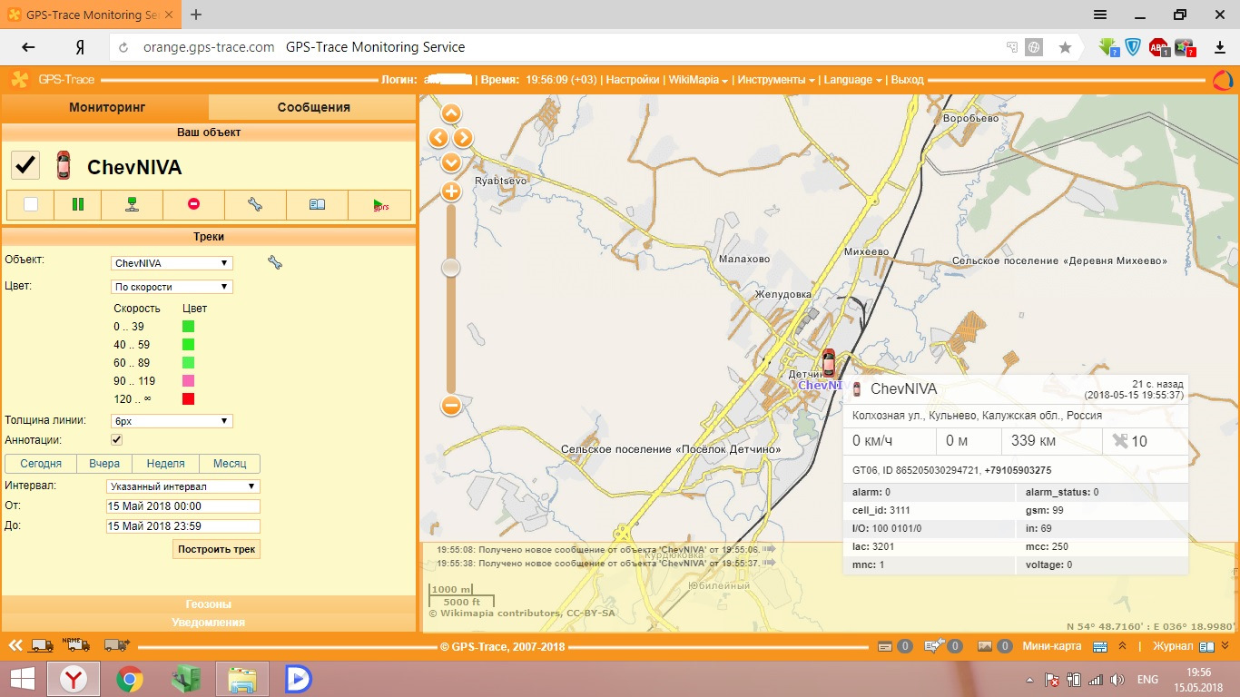The height and width of the screenshot is (697, 1240).
Task: Open the Объект dropdown showing ChevNIVA
Action: (172, 263)
